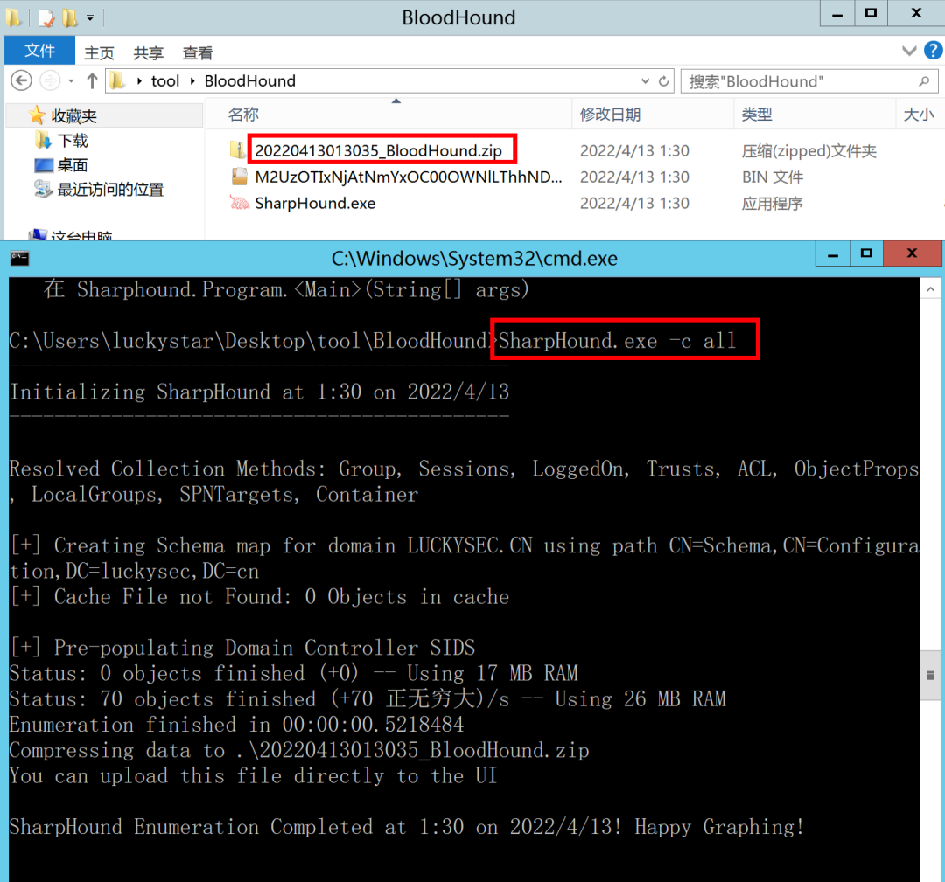This screenshot has height=882, width=945.
Task: Click the BIN file icon
Action: coord(239,177)
